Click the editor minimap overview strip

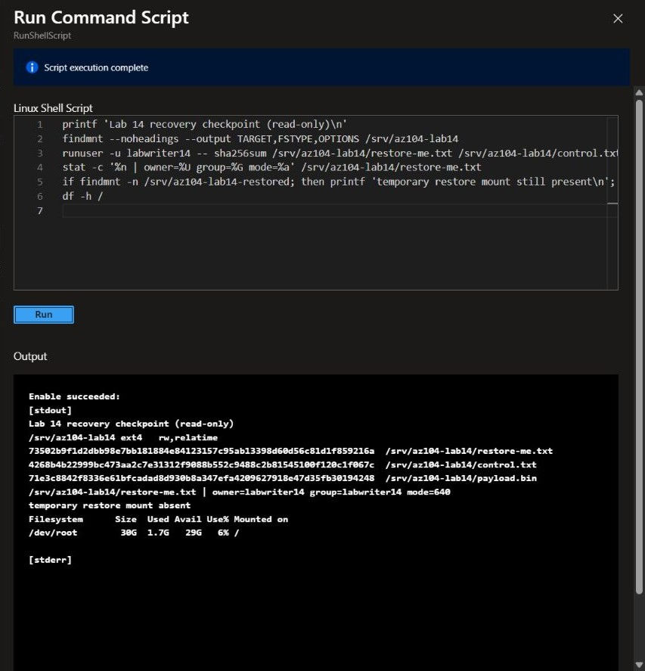[x=612, y=203]
